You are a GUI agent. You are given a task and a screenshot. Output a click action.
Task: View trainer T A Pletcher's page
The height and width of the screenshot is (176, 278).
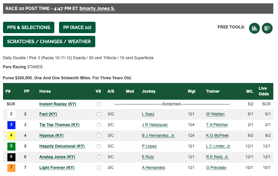click(x=217, y=125)
